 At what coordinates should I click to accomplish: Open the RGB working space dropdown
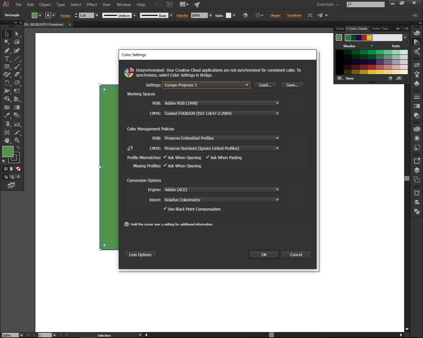(x=221, y=103)
